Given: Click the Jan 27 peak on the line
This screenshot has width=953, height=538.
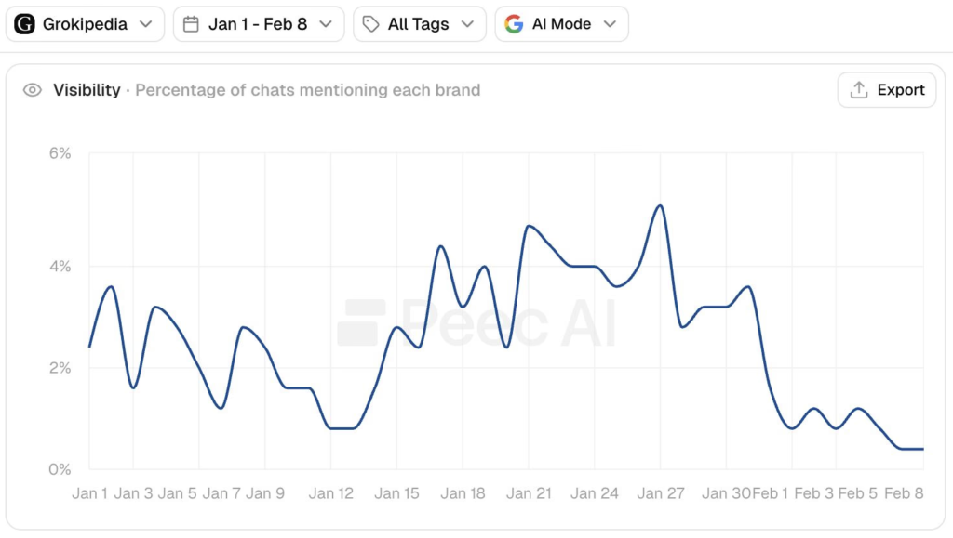Looking at the screenshot, I should [660, 205].
